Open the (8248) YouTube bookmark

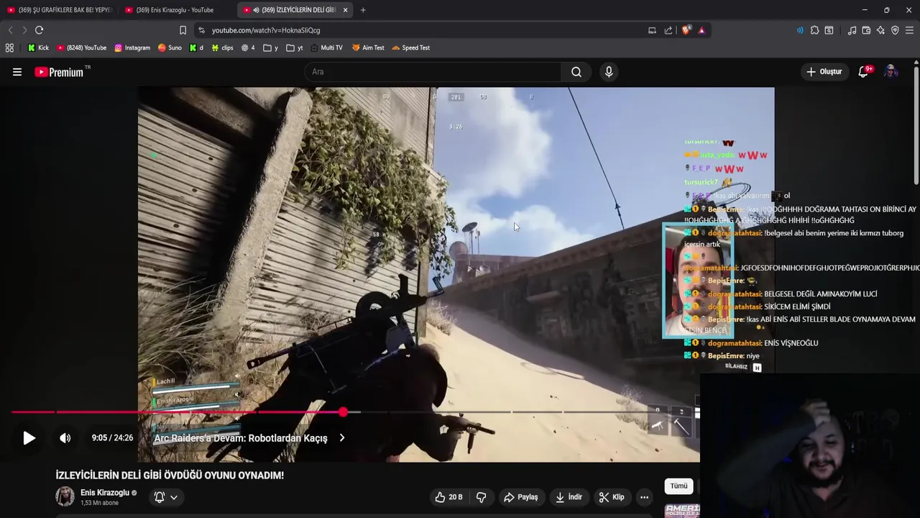point(81,47)
